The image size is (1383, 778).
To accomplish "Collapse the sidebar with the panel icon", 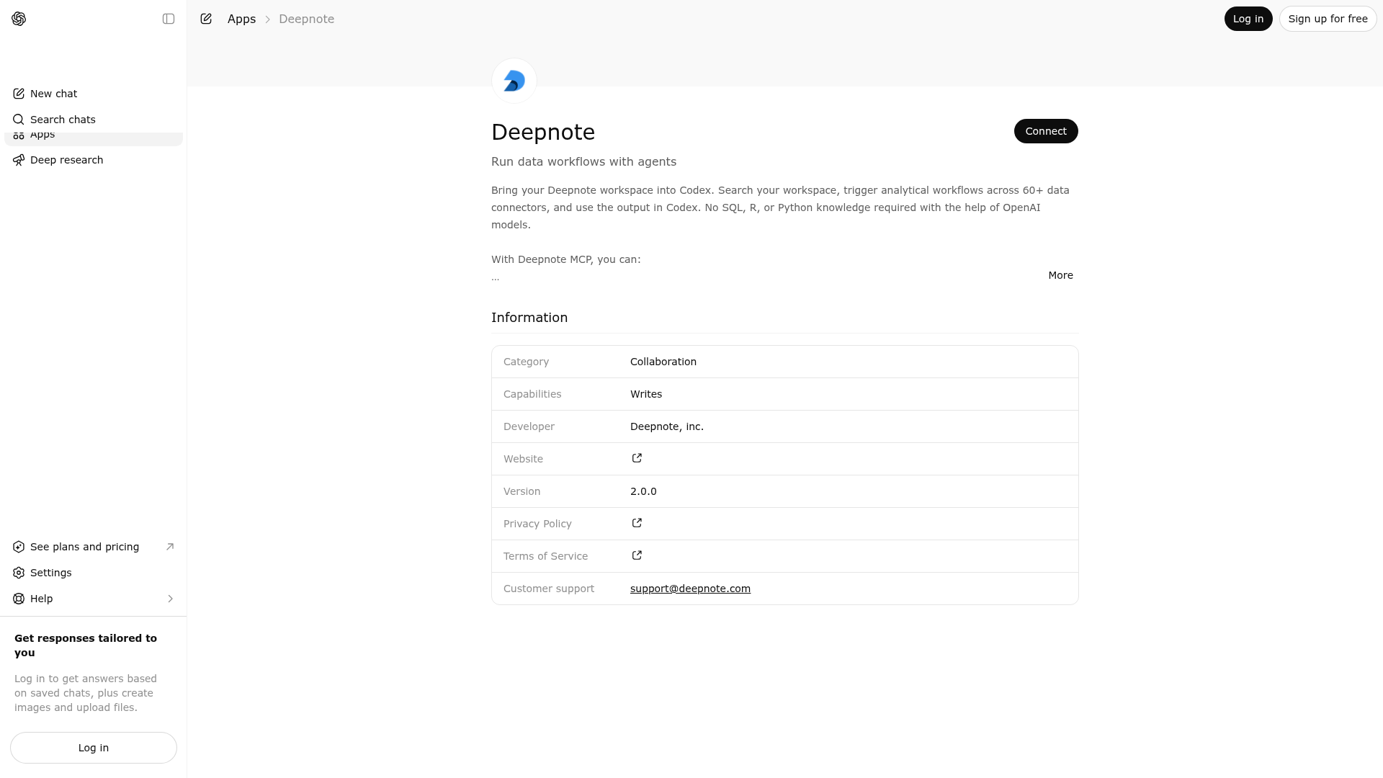I will (x=169, y=19).
